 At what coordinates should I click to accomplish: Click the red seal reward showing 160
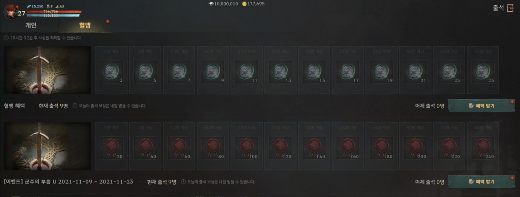pos(348,146)
